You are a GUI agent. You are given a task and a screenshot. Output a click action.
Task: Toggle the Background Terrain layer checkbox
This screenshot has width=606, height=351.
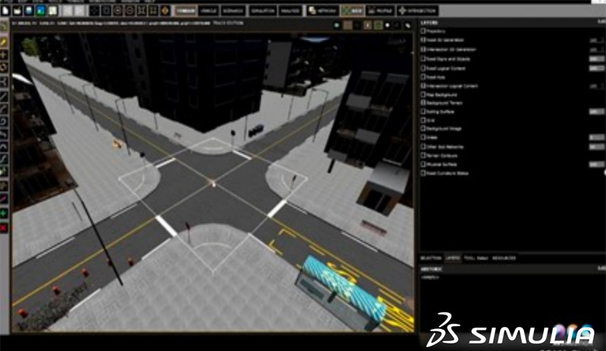tap(423, 102)
